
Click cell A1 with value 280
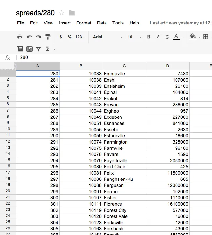point(38,73)
